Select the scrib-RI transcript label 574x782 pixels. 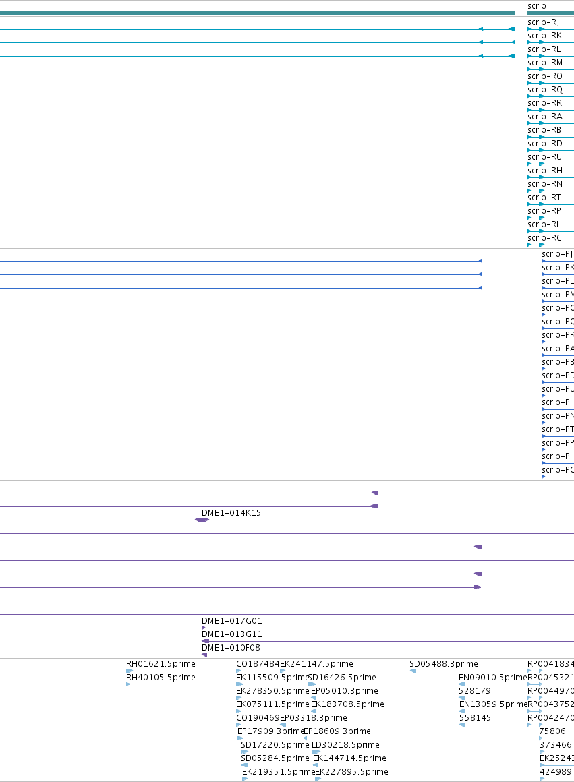pyautogui.click(x=543, y=224)
